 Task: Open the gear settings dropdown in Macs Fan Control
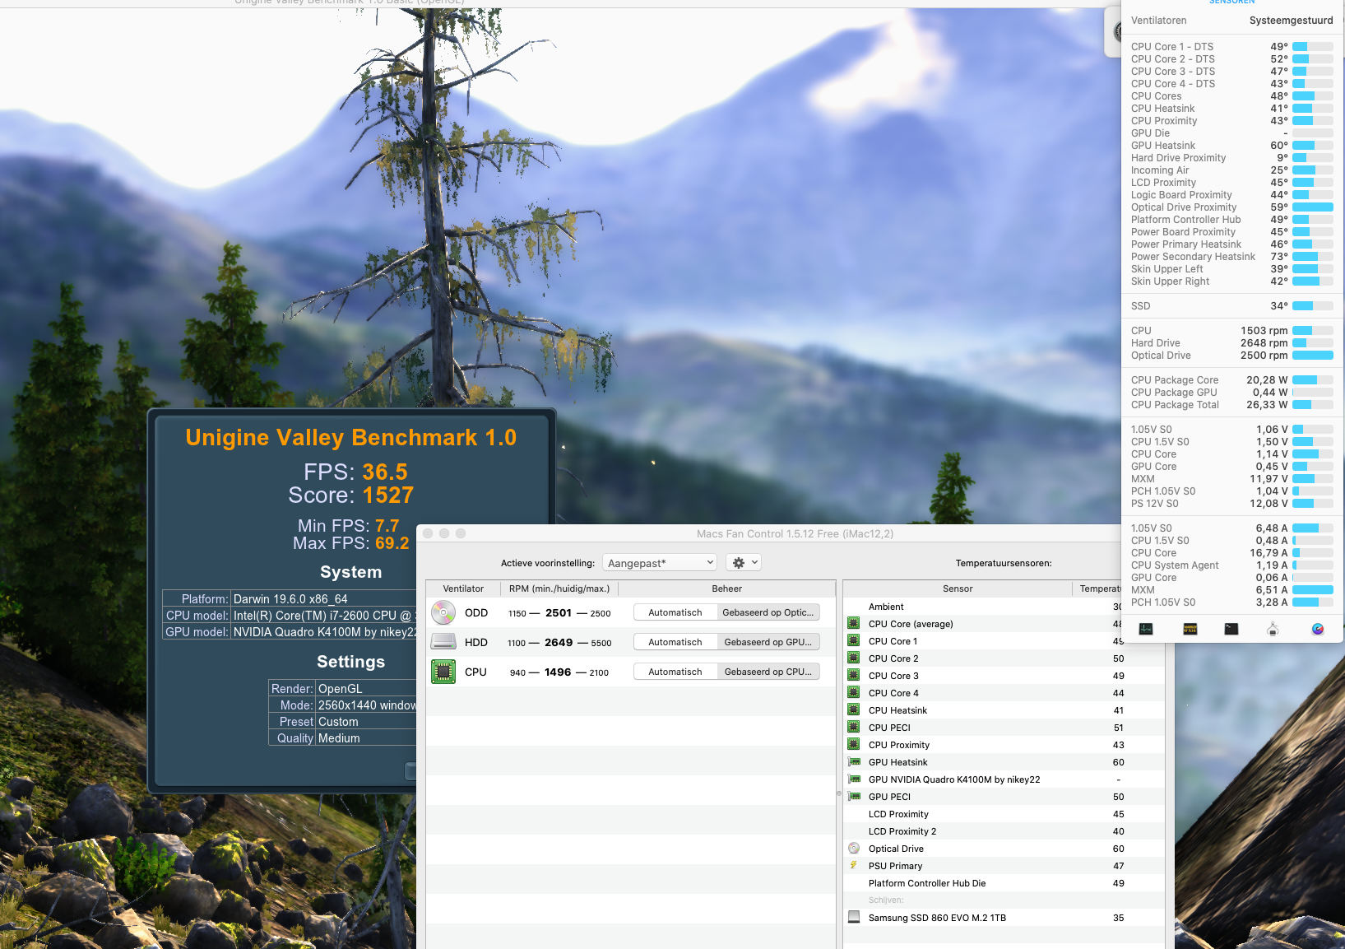click(x=744, y=563)
